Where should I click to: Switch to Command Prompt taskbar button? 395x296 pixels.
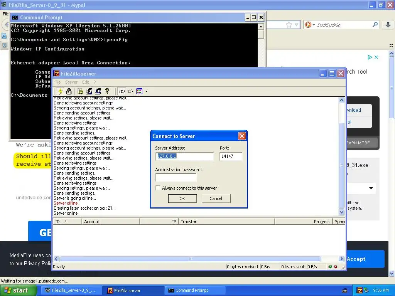coord(195,290)
